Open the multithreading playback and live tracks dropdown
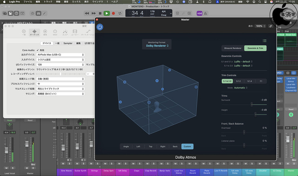This screenshot has width=298, height=176. pos(61,89)
